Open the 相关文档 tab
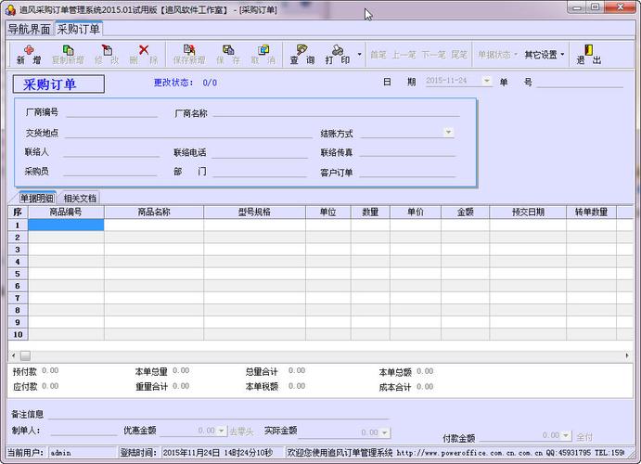Viewport: 641px width, 464px height. [x=80, y=199]
